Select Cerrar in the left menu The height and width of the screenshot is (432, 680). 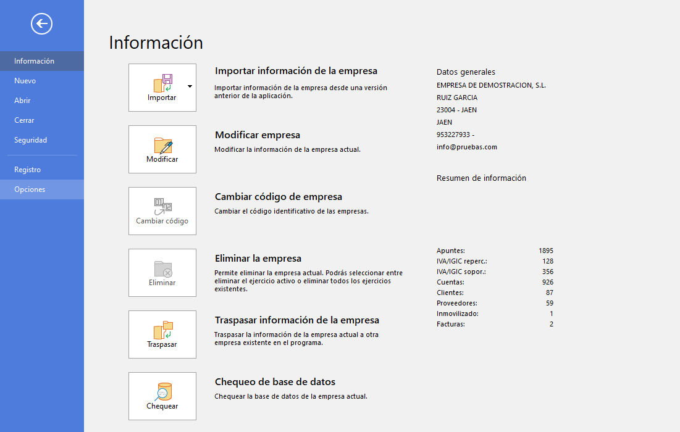(x=25, y=120)
